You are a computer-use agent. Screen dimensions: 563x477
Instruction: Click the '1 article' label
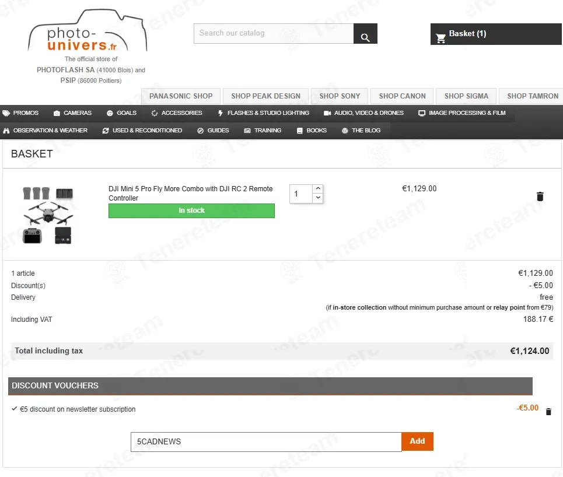point(23,273)
